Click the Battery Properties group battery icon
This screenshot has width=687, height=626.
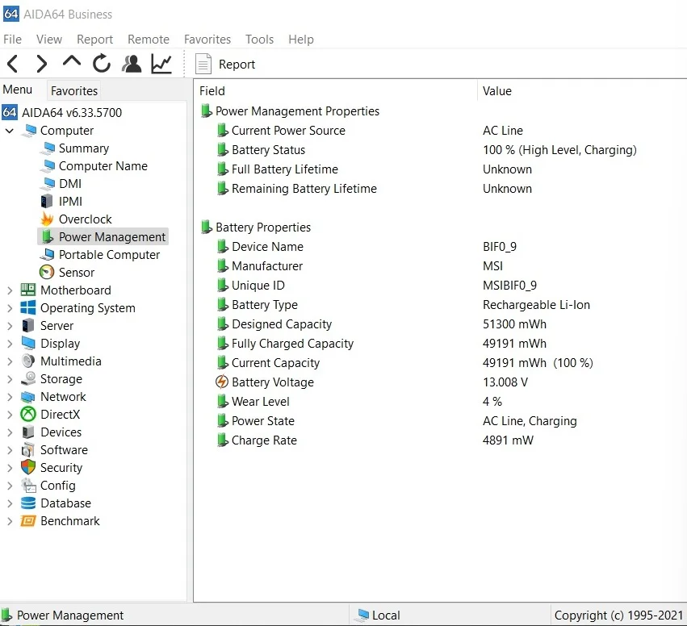tap(206, 227)
